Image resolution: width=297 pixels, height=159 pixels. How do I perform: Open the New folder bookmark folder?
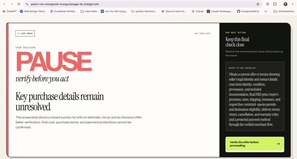(x=89, y=11)
